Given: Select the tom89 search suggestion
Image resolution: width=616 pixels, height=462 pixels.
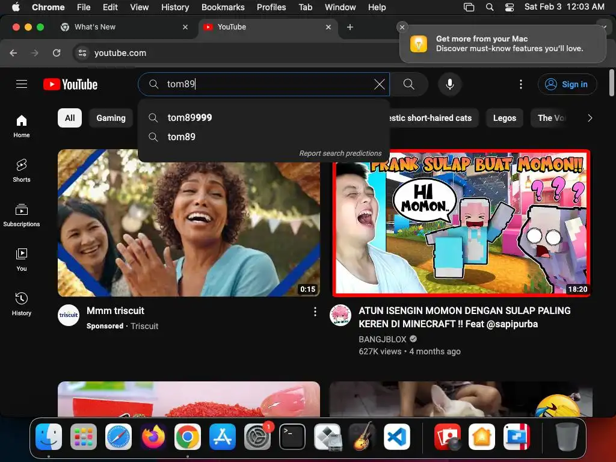Looking at the screenshot, I should (263, 137).
